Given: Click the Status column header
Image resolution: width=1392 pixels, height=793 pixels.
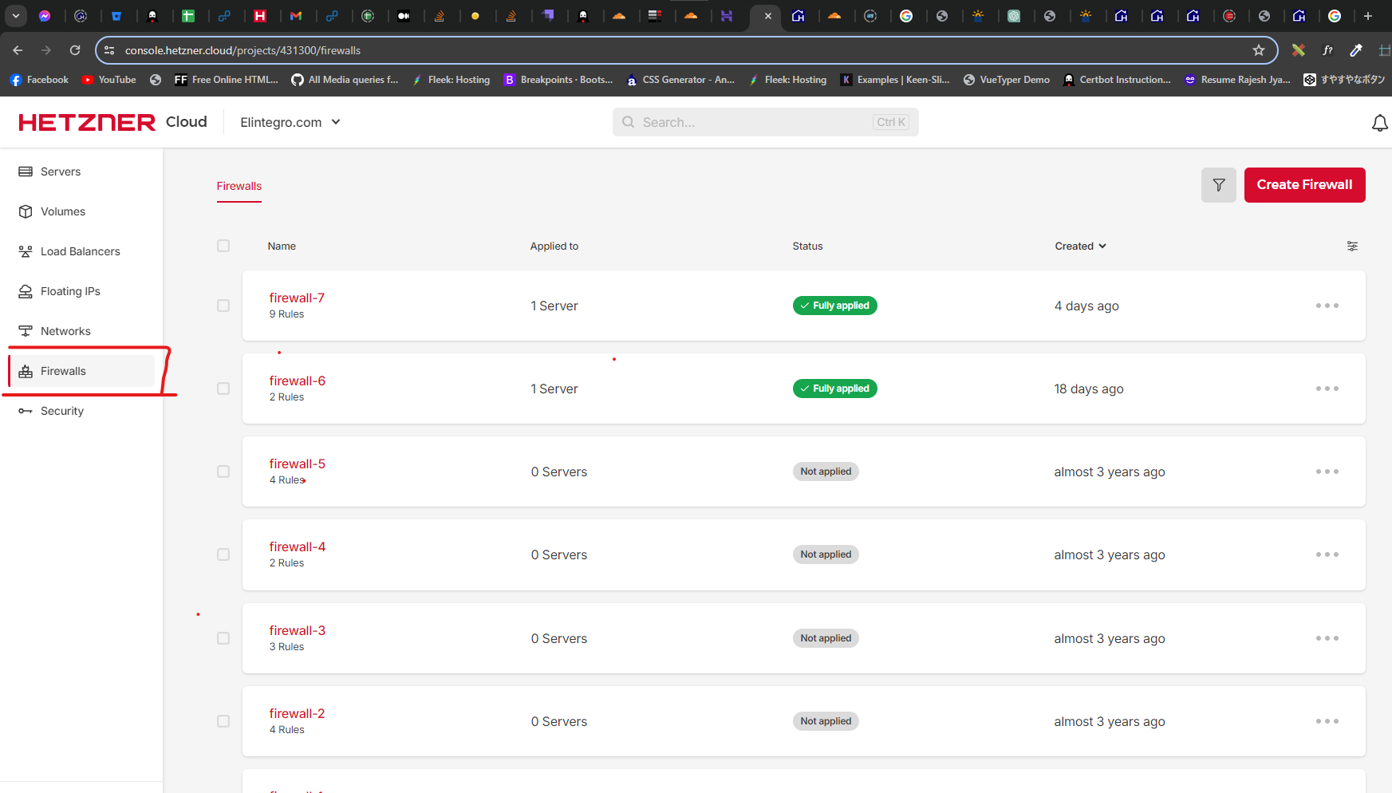Looking at the screenshot, I should [x=807, y=246].
